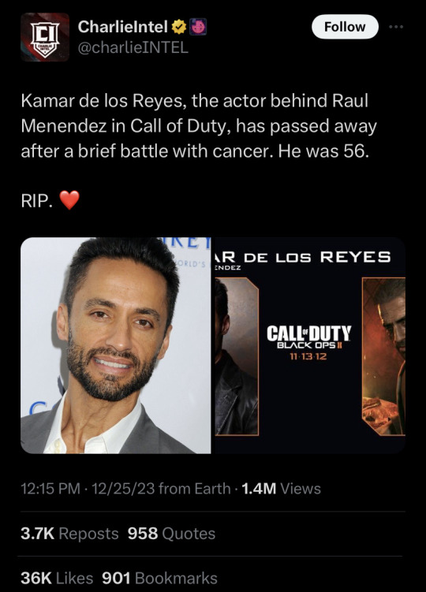Image resolution: width=426 pixels, height=592 pixels.
Task: Open the CharlieIntel display name
Action: pyautogui.click(x=122, y=27)
